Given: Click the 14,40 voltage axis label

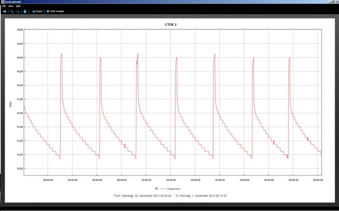Looking at the screenshot, I should click(19, 58).
